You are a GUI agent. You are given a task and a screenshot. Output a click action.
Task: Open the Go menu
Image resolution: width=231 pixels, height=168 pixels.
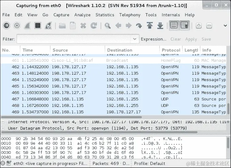coord(45,15)
